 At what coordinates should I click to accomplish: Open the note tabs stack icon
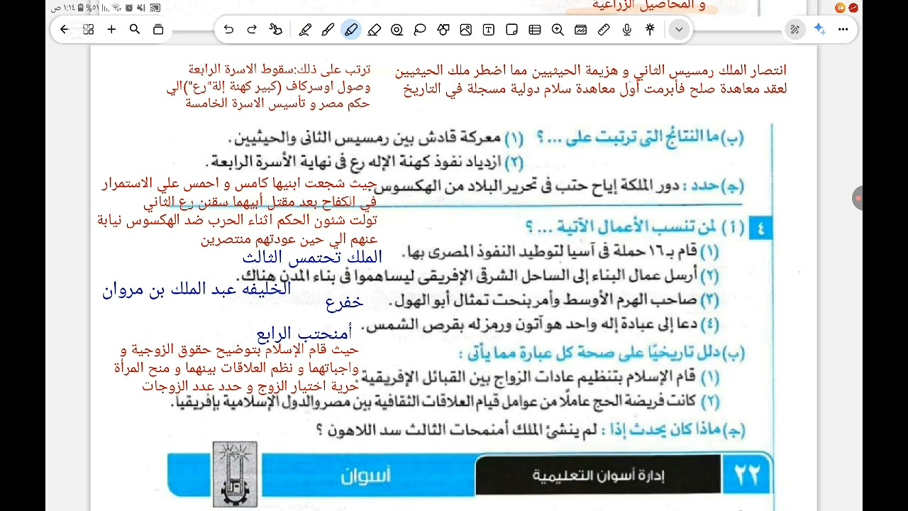158,30
